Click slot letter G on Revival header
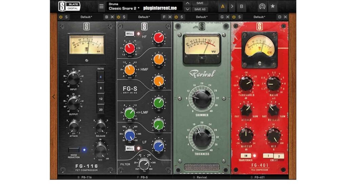The width and height of the screenshot is (347, 195). coord(222,17)
